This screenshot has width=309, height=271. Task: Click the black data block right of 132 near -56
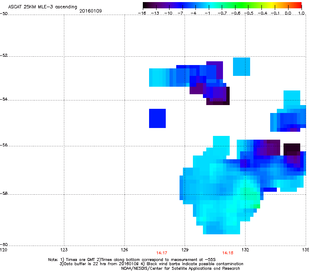click(291, 149)
